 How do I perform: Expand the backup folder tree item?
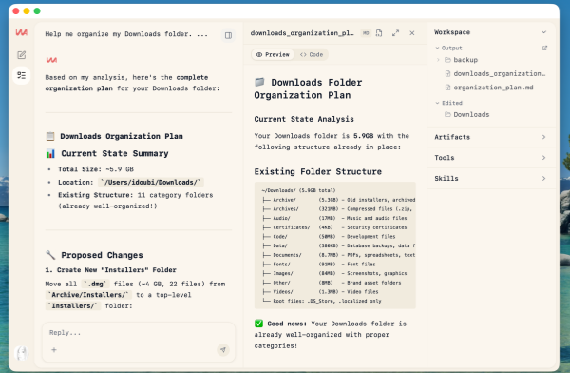tap(438, 60)
